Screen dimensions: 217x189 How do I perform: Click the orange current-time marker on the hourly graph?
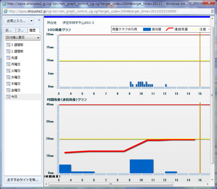(x=200, y=138)
